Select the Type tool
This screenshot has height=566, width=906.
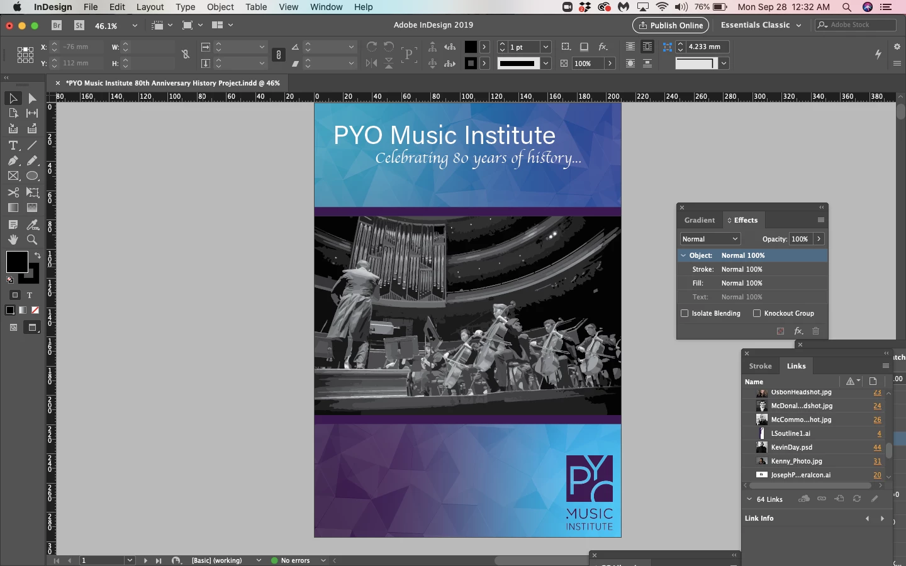point(13,145)
